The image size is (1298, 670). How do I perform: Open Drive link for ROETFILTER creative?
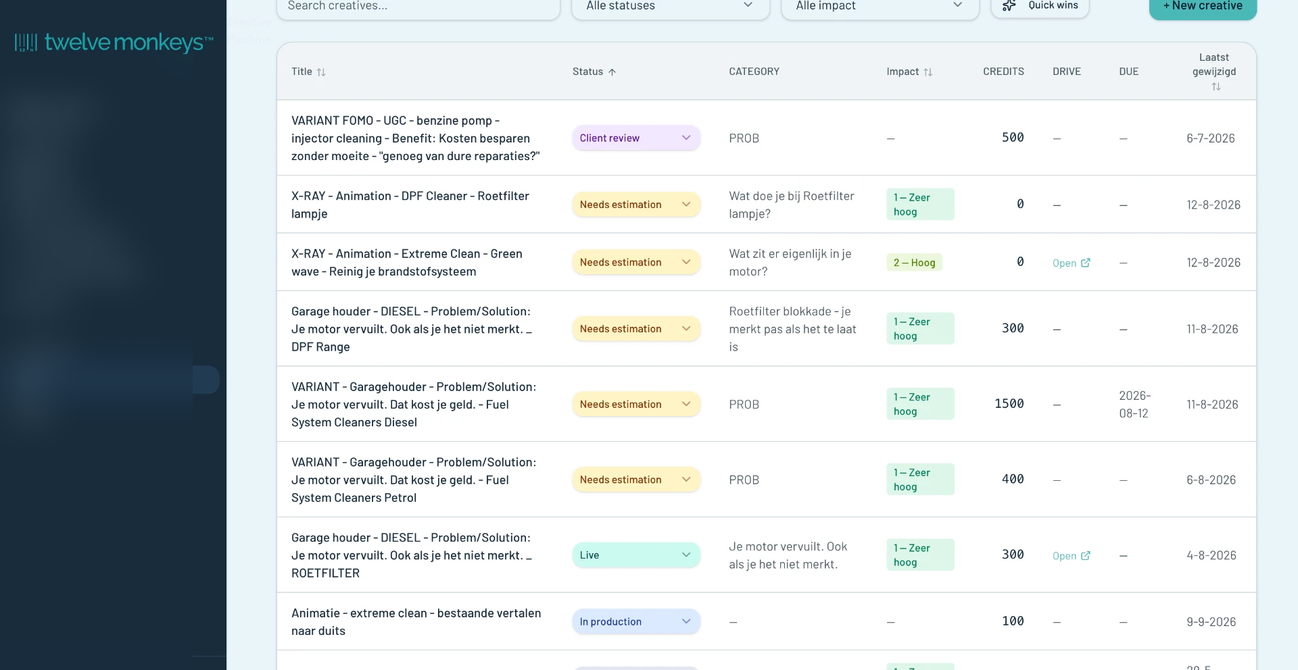point(1072,556)
